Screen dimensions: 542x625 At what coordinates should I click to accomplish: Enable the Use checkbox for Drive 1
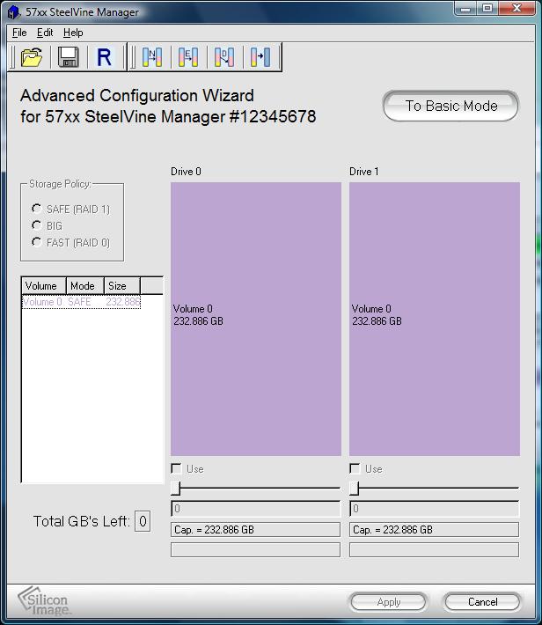point(355,468)
